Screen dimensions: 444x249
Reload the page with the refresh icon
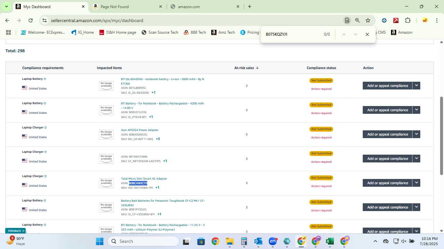31,20
